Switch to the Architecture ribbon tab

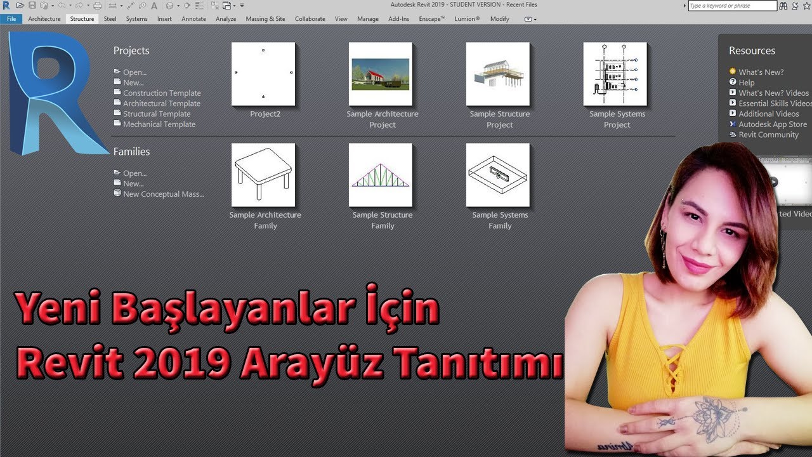[44, 19]
